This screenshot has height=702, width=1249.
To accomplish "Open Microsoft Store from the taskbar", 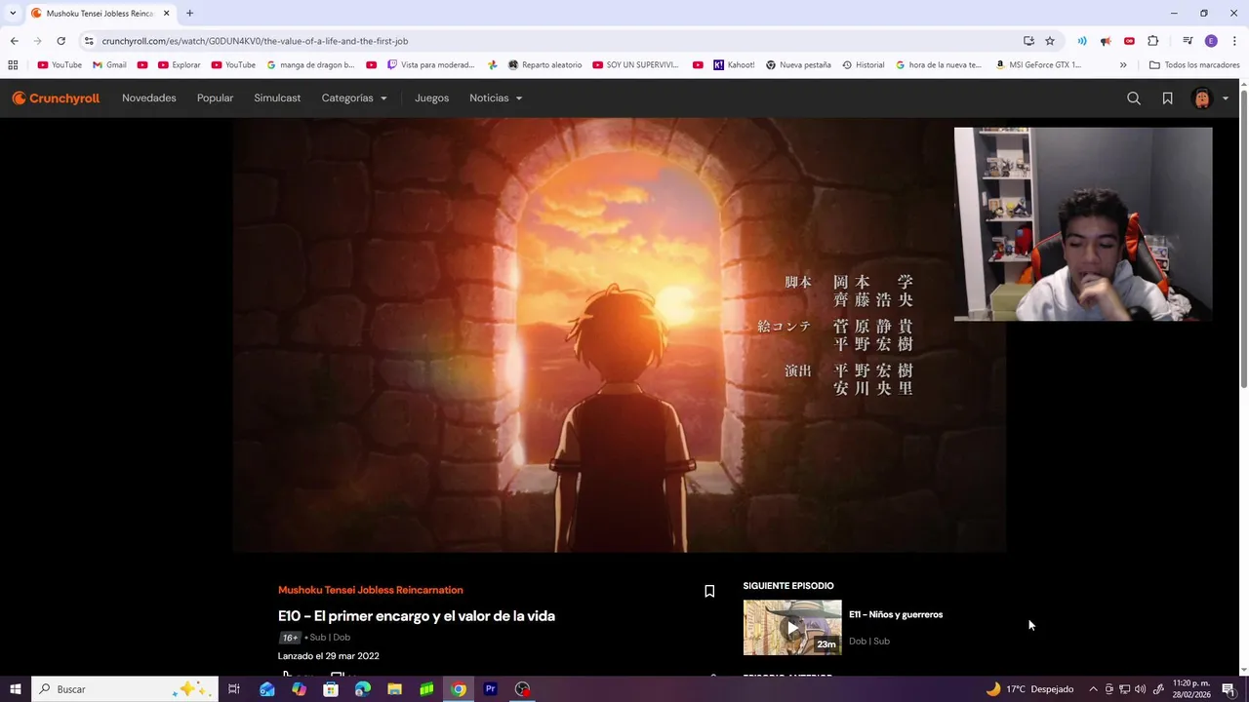I will coord(331,689).
